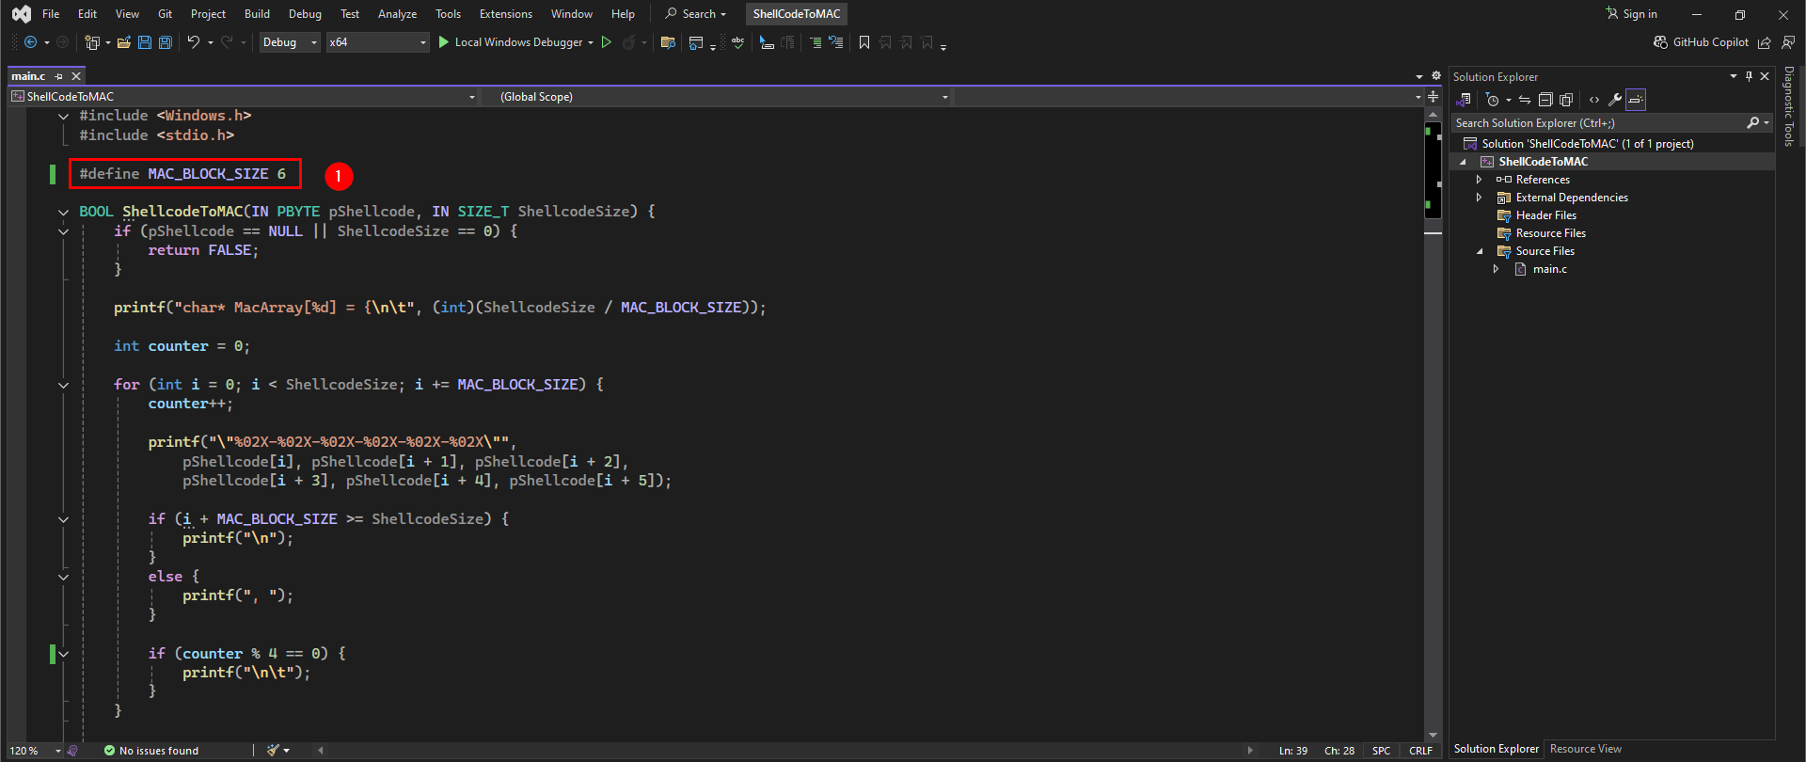This screenshot has height=762, width=1806.
Task: Collapse the ShellcodeToMAC function outline
Action: (63, 212)
